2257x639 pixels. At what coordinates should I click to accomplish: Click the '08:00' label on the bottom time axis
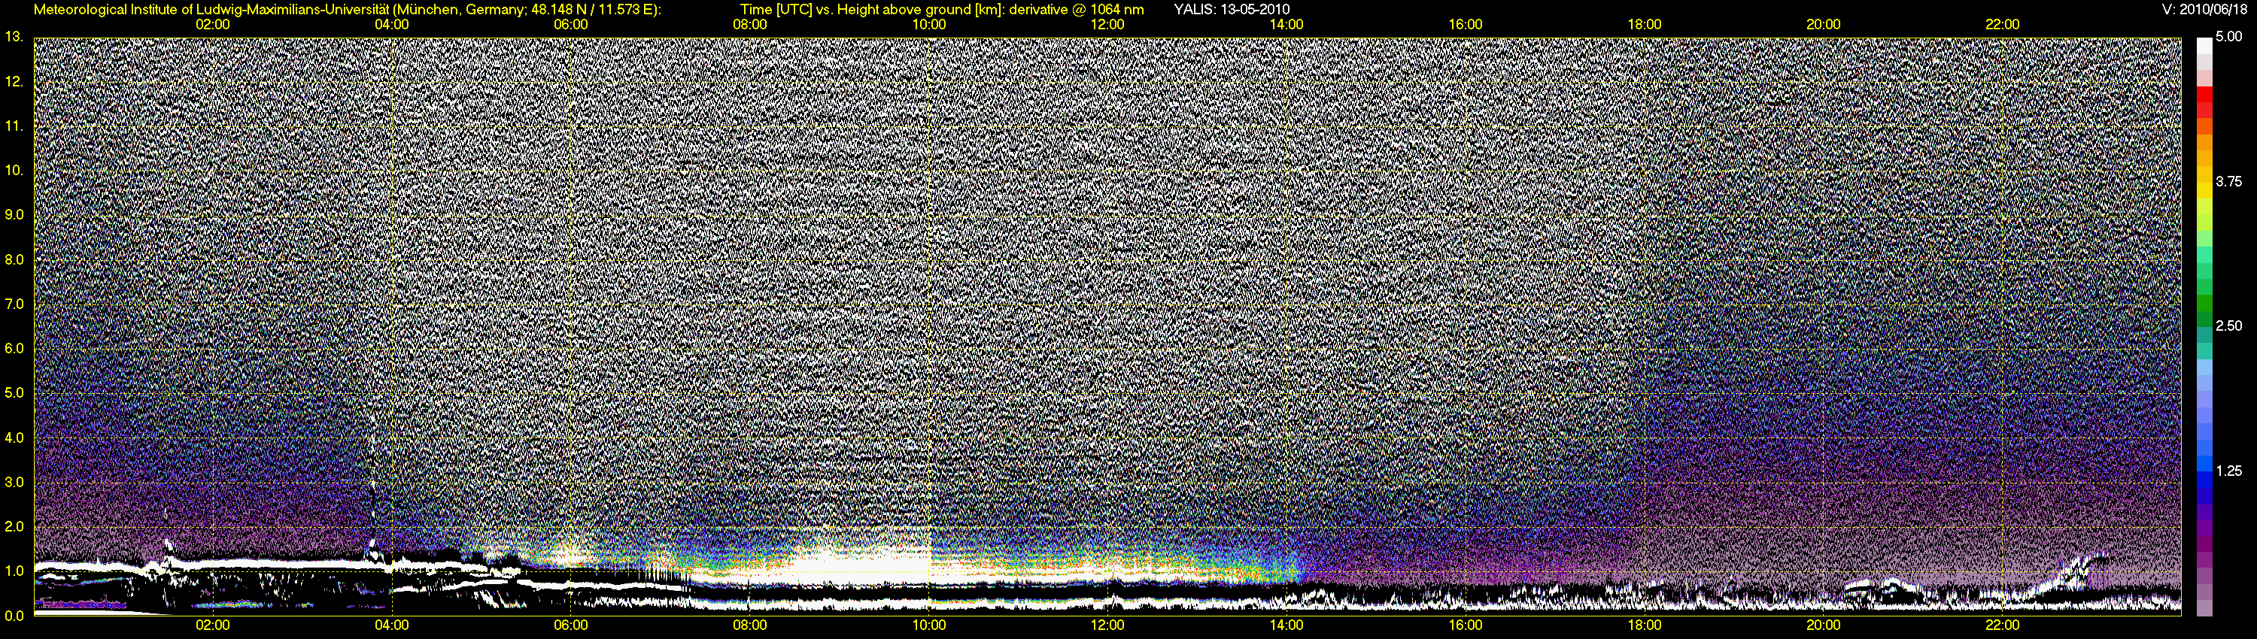750,625
